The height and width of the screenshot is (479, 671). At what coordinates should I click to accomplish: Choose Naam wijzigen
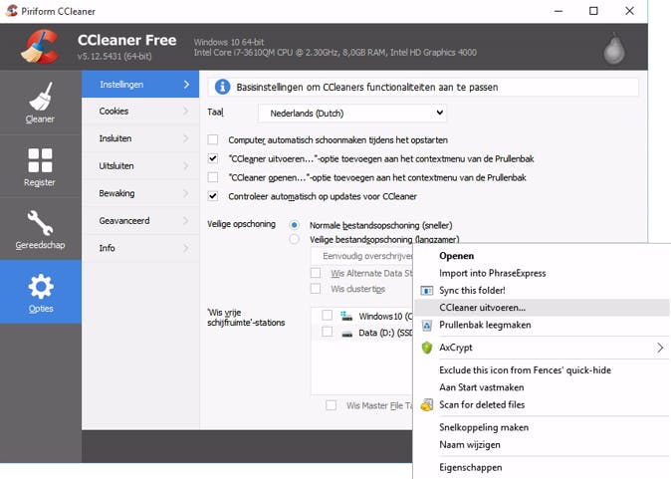pyautogui.click(x=542, y=445)
